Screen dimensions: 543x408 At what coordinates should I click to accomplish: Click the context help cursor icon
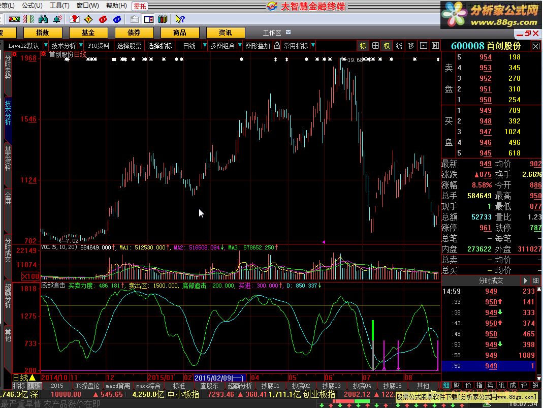point(180,19)
